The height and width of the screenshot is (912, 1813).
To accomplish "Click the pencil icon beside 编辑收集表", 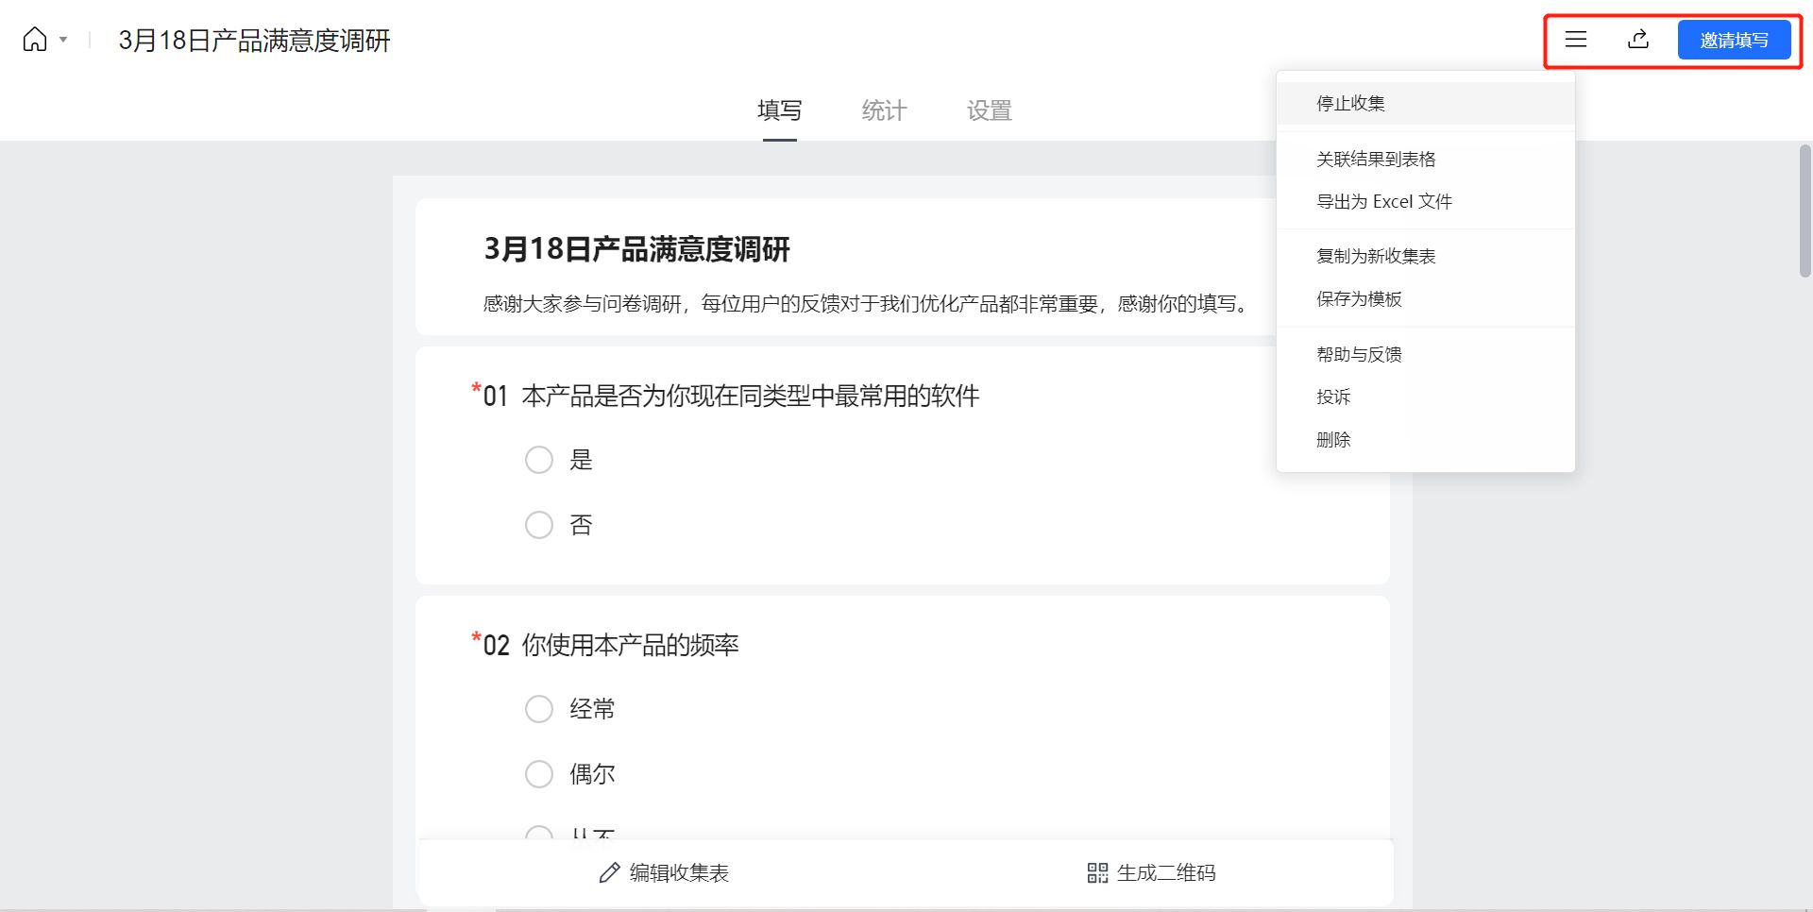I will pos(609,873).
